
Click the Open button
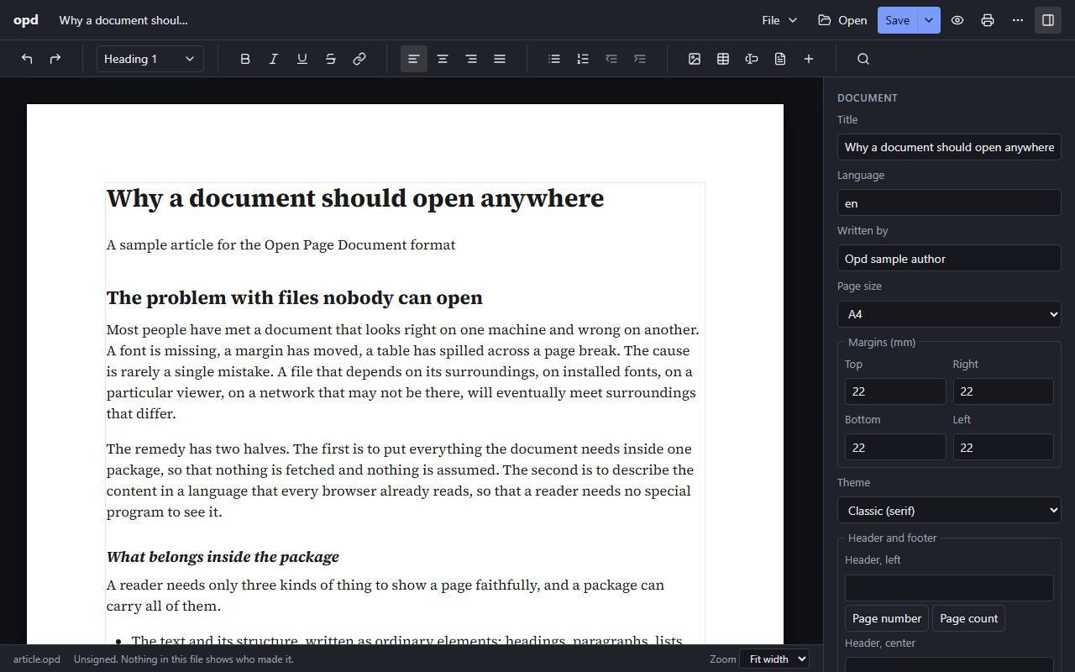tap(842, 20)
